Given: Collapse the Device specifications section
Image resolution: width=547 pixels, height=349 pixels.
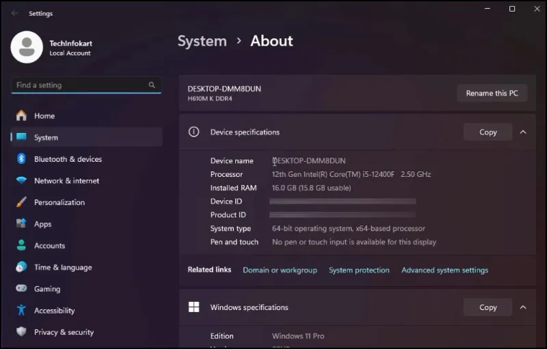Looking at the screenshot, I should click(x=523, y=132).
